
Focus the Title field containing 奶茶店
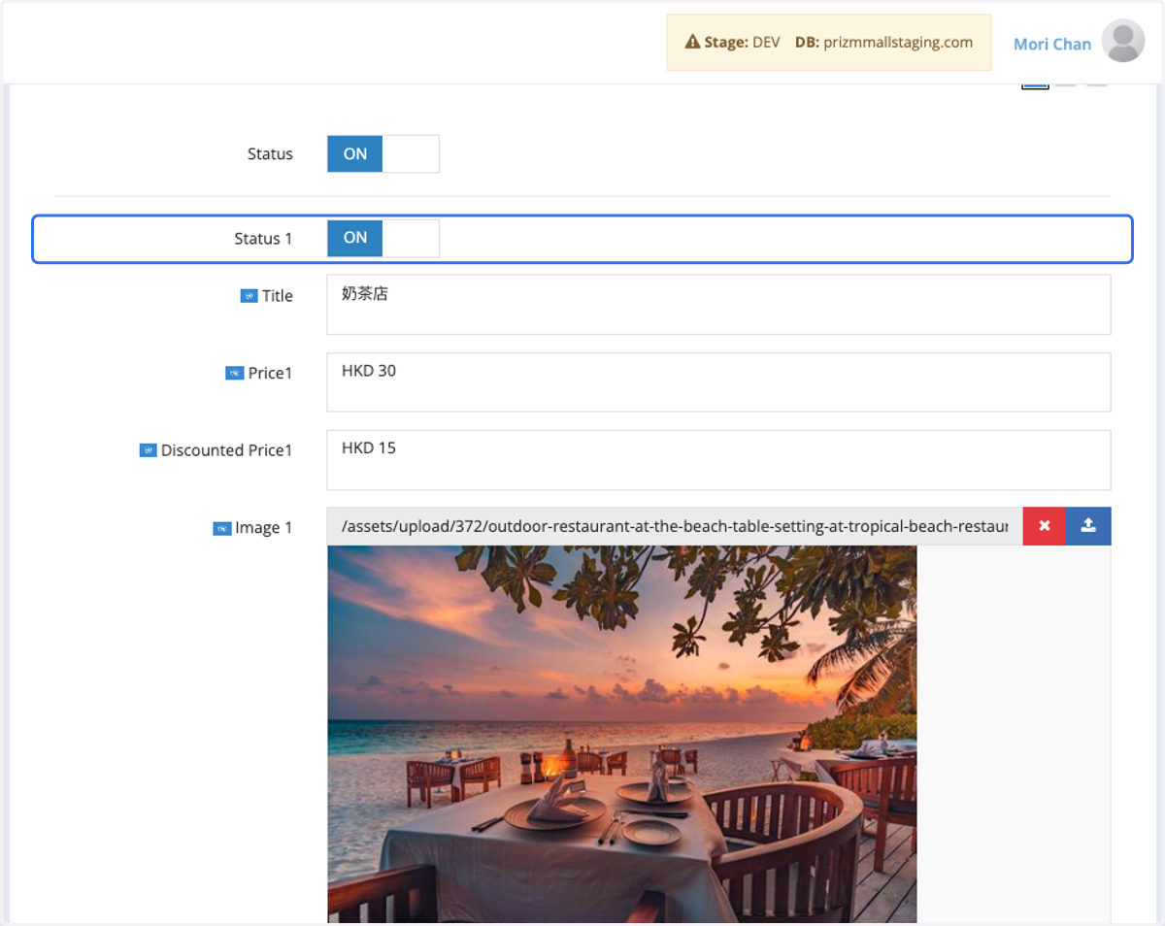point(718,304)
